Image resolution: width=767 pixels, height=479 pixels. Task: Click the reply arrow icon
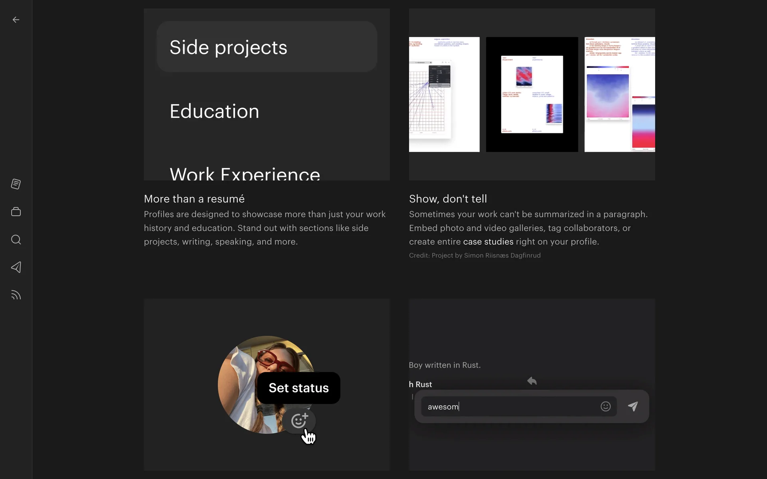(532, 381)
